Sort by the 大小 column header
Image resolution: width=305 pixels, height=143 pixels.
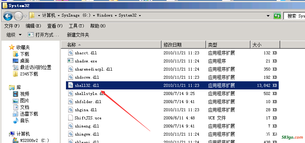pos(265,45)
